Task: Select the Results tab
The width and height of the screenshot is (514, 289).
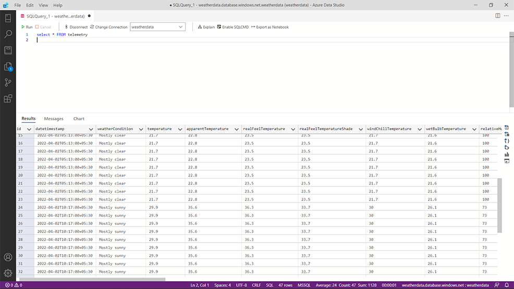Action: 29,119
